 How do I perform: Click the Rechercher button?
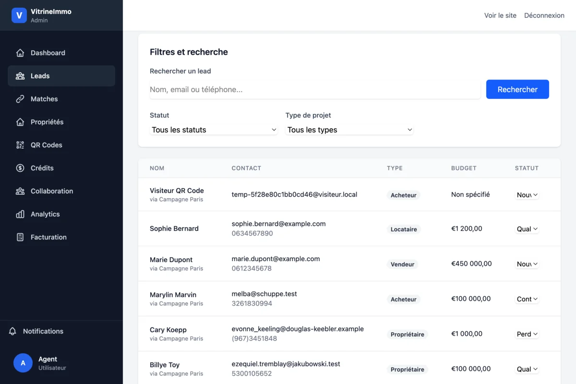click(517, 89)
